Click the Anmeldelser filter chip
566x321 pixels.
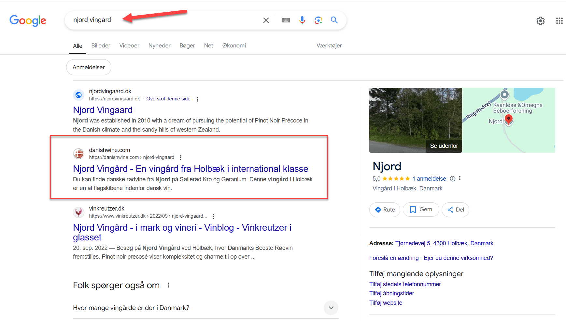pos(89,67)
